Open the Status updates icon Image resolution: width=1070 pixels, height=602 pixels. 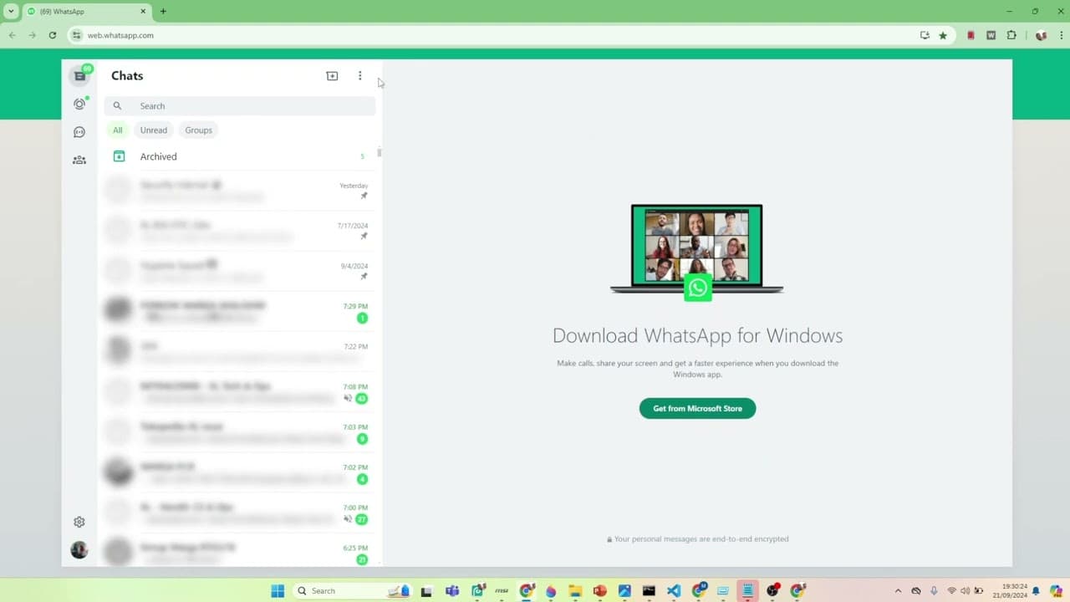(79, 104)
